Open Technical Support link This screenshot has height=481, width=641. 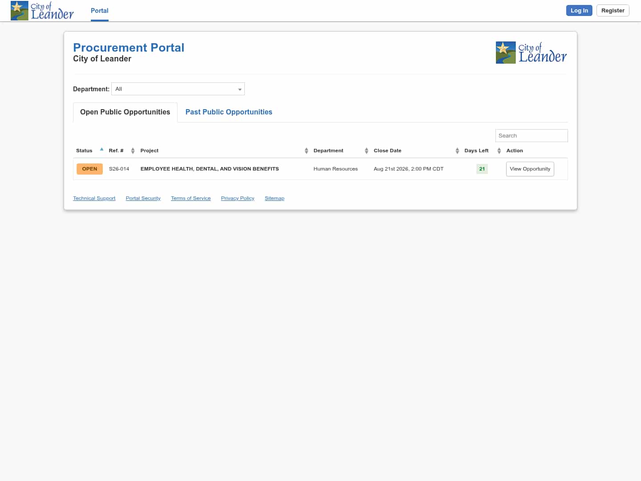tap(94, 198)
